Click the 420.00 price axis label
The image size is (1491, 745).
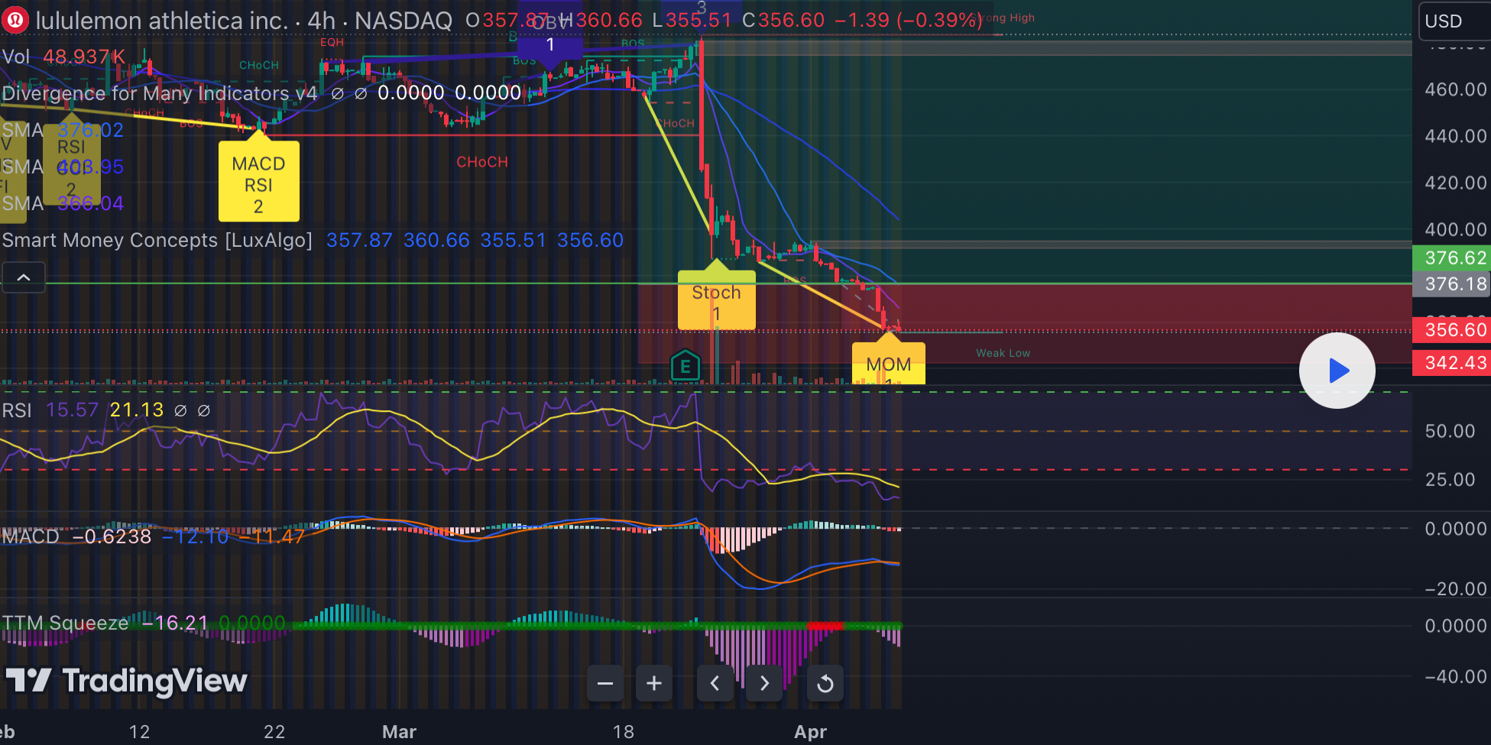pyautogui.click(x=1456, y=183)
